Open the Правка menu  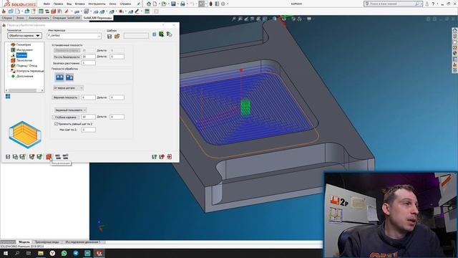point(58,4)
